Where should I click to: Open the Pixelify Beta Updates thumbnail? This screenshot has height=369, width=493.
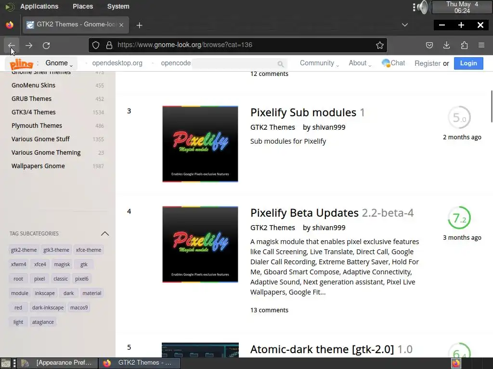pos(200,245)
